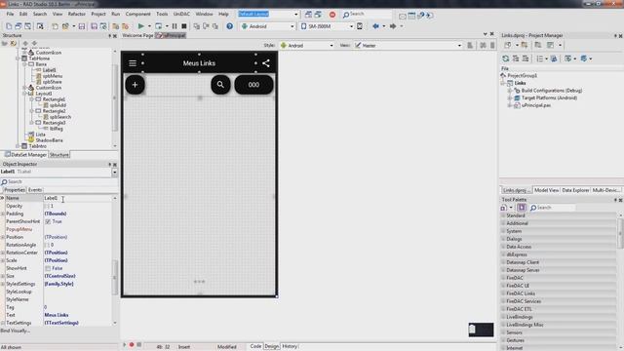Screen dimensions: 624x351
Task: Expand Target Platforms (Android) node
Action: (510, 97)
